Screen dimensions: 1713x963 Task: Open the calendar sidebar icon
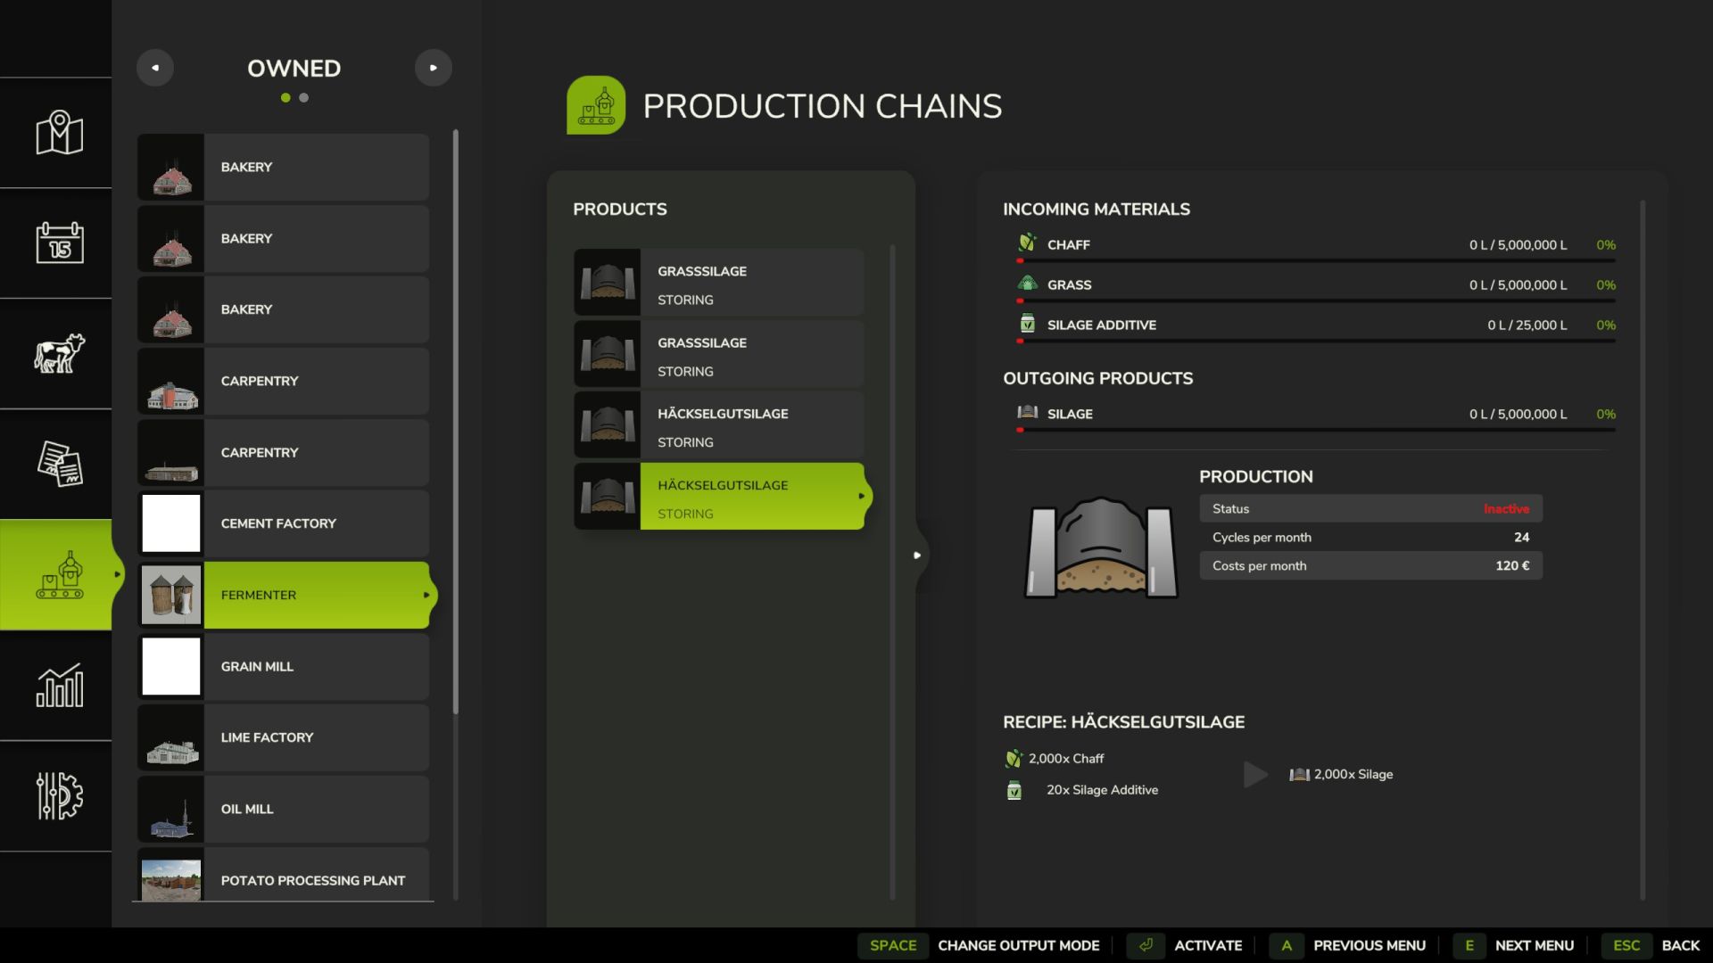(x=59, y=243)
